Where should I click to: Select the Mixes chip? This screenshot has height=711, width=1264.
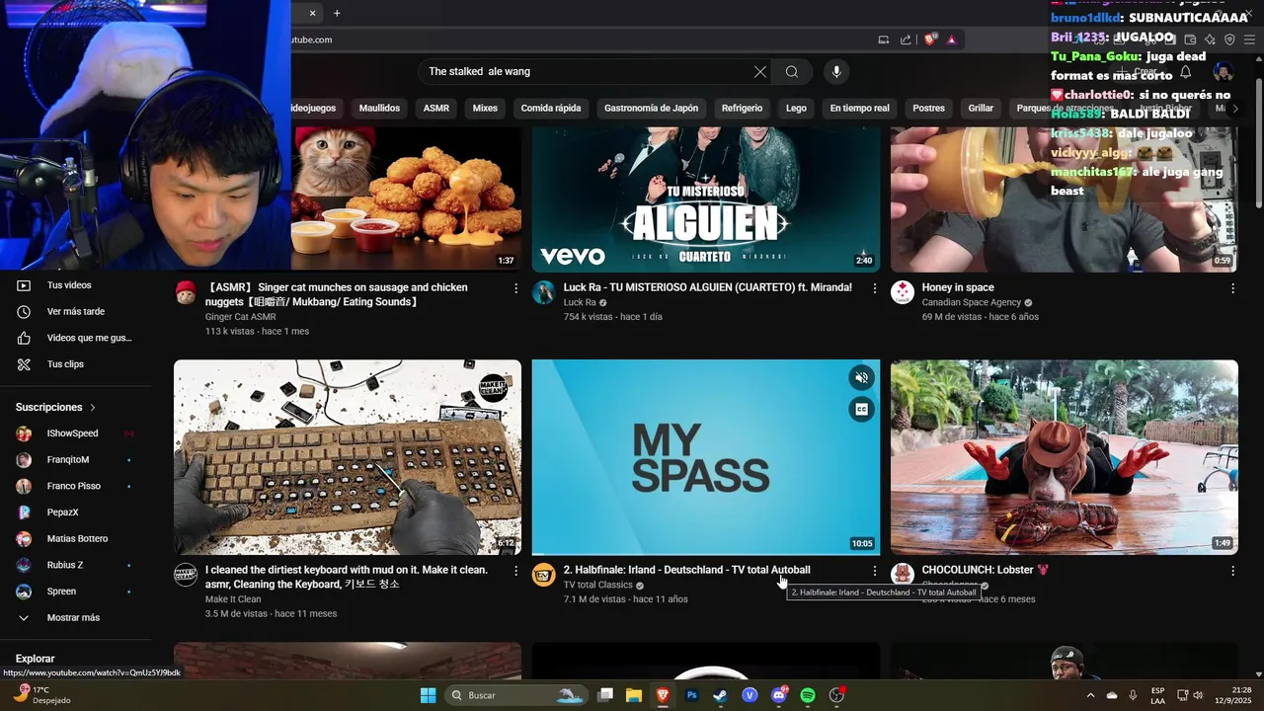(485, 109)
